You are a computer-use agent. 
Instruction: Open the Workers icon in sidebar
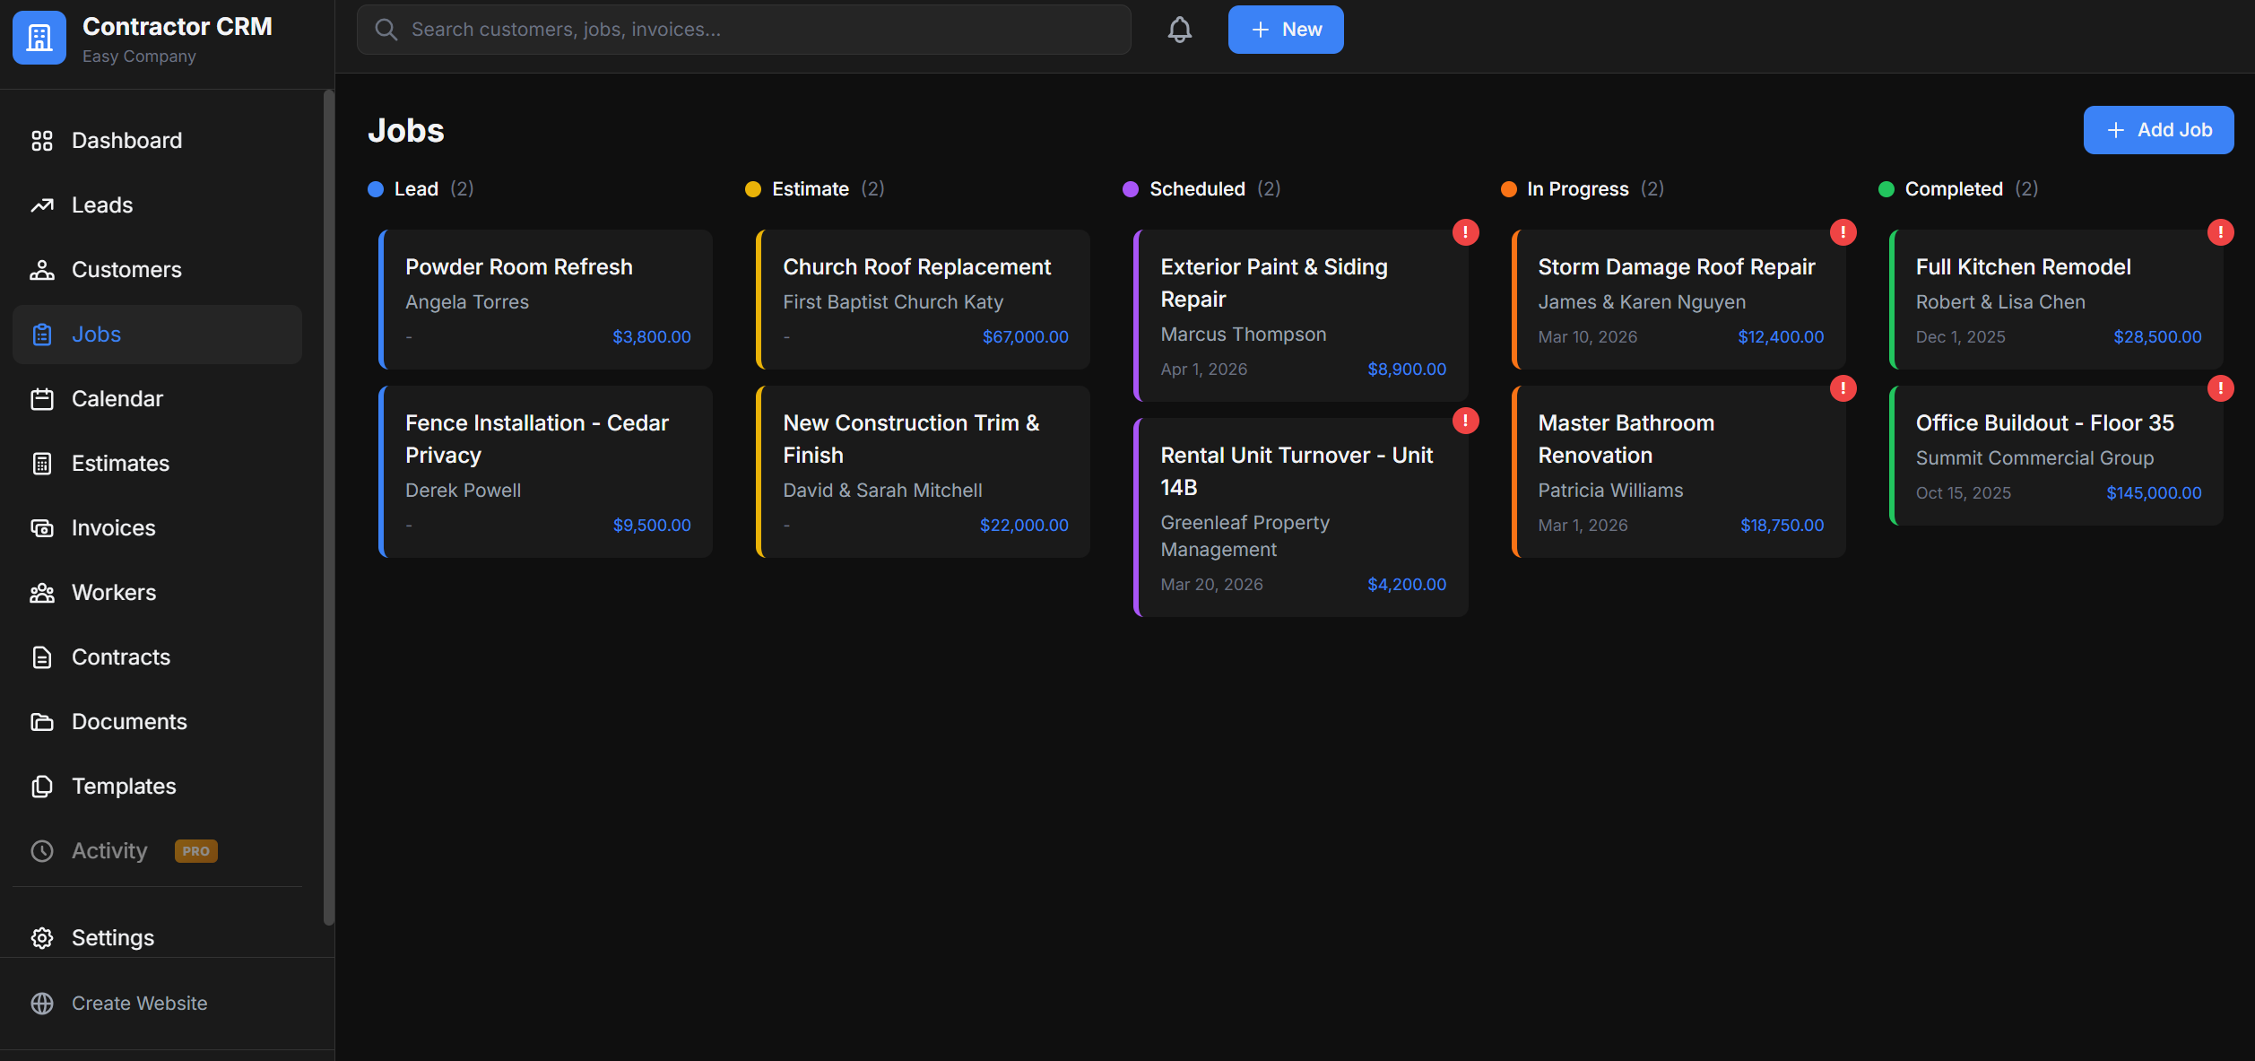click(x=42, y=592)
